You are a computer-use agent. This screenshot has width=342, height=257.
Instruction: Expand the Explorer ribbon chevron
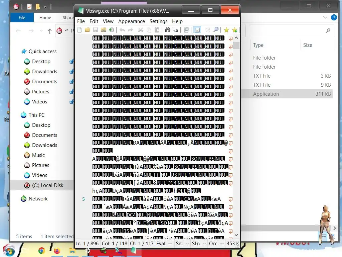325,17
